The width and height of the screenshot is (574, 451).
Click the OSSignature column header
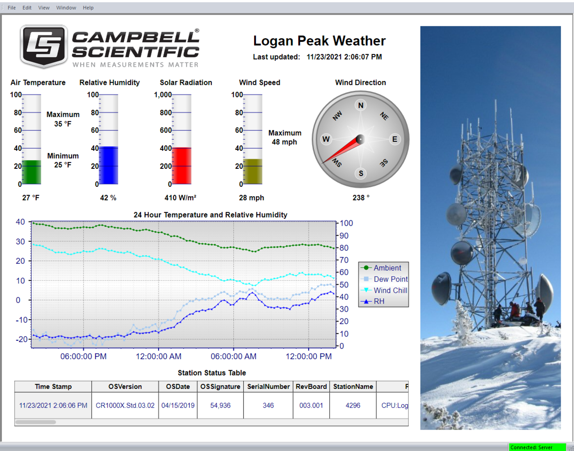coord(220,387)
